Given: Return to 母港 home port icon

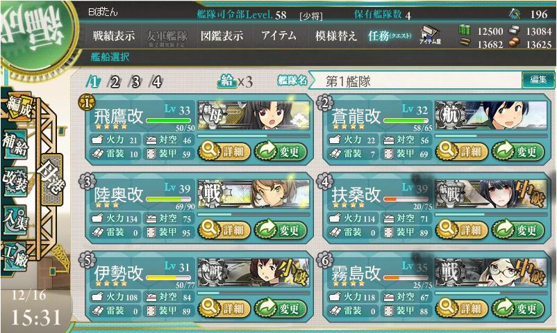Looking at the screenshot, I should [51, 178].
